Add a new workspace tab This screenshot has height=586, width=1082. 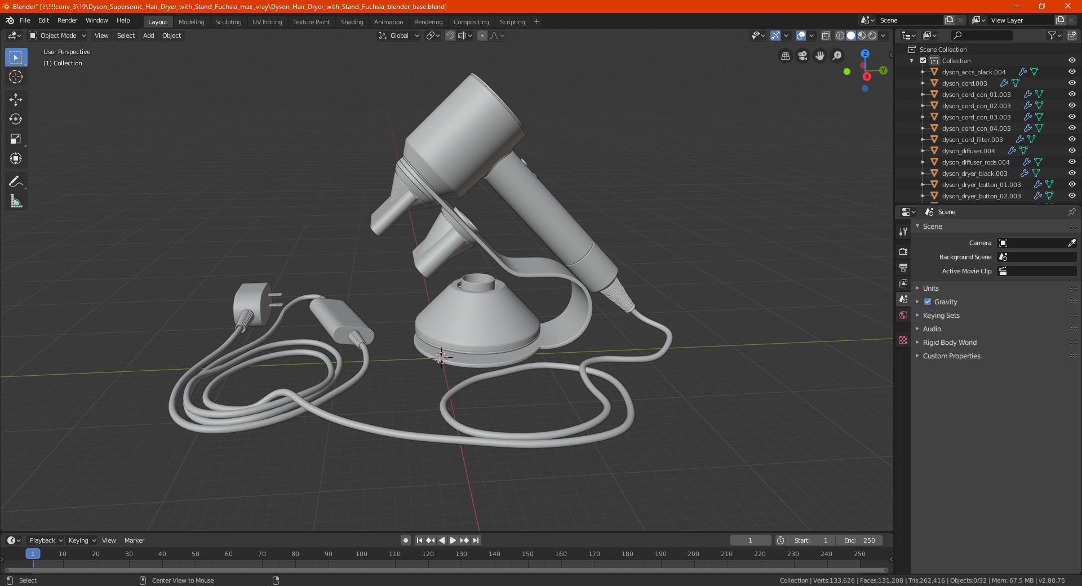[536, 22]
